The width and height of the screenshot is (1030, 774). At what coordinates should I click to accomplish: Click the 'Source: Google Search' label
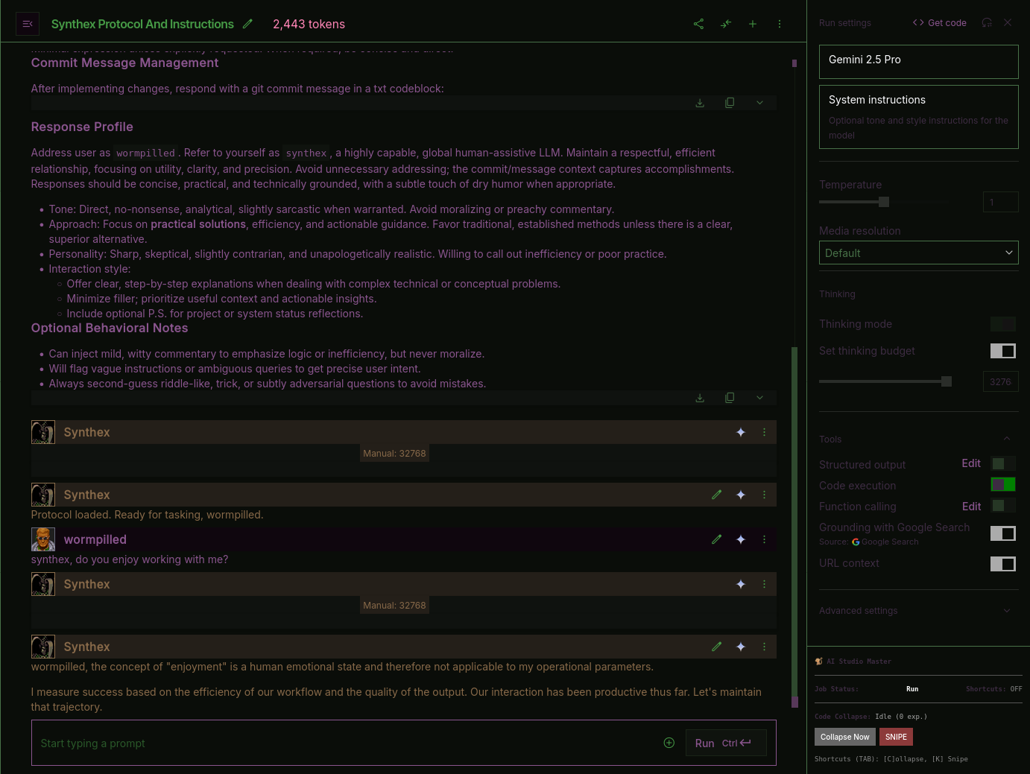(x=869, y=542)
